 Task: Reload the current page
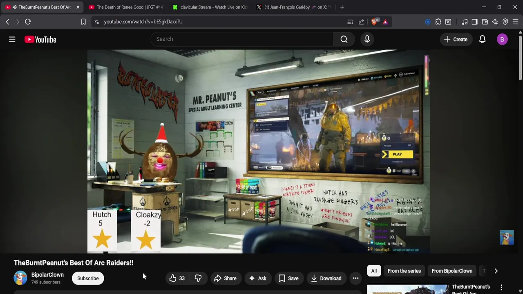click(x=28, y=22)
